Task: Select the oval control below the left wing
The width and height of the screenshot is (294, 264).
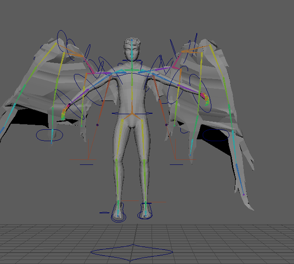Action: (48, 134)
